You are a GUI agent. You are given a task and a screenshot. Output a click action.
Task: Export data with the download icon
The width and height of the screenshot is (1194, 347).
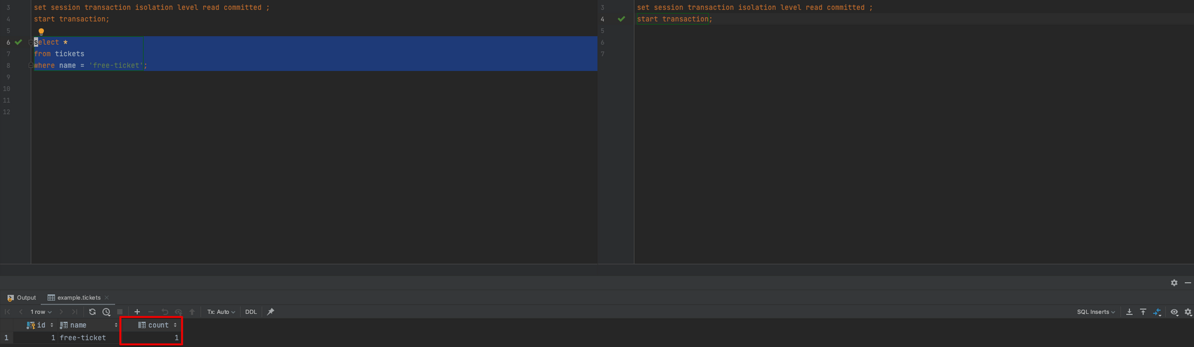pyautogui.click(x=1129, y=312)
